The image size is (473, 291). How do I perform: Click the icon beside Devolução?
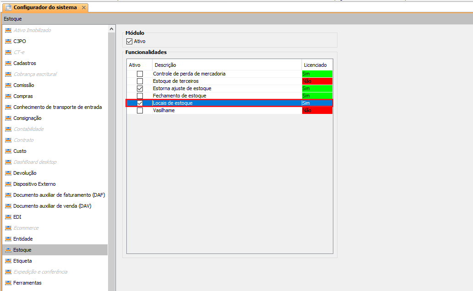(x=8, y=173)
